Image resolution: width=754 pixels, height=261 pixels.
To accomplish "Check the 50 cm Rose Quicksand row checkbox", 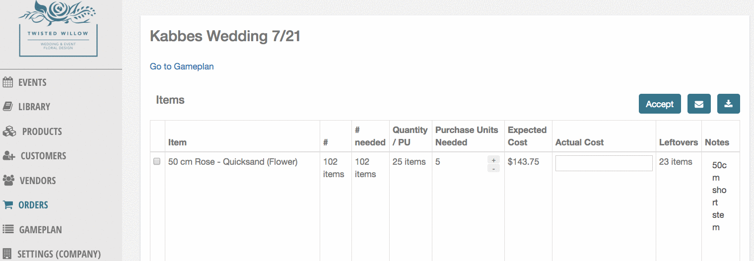I will [157, 161].
